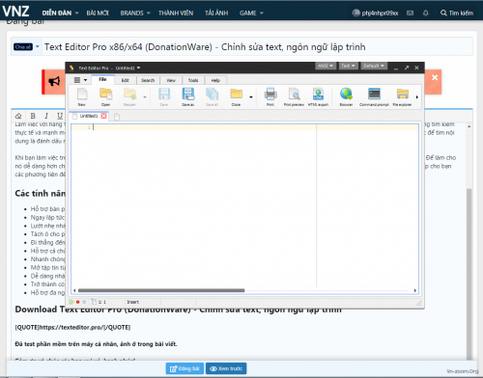Click the Xem trước preview button
This screenshot has height=378, width=483.
tap(226, 368)
